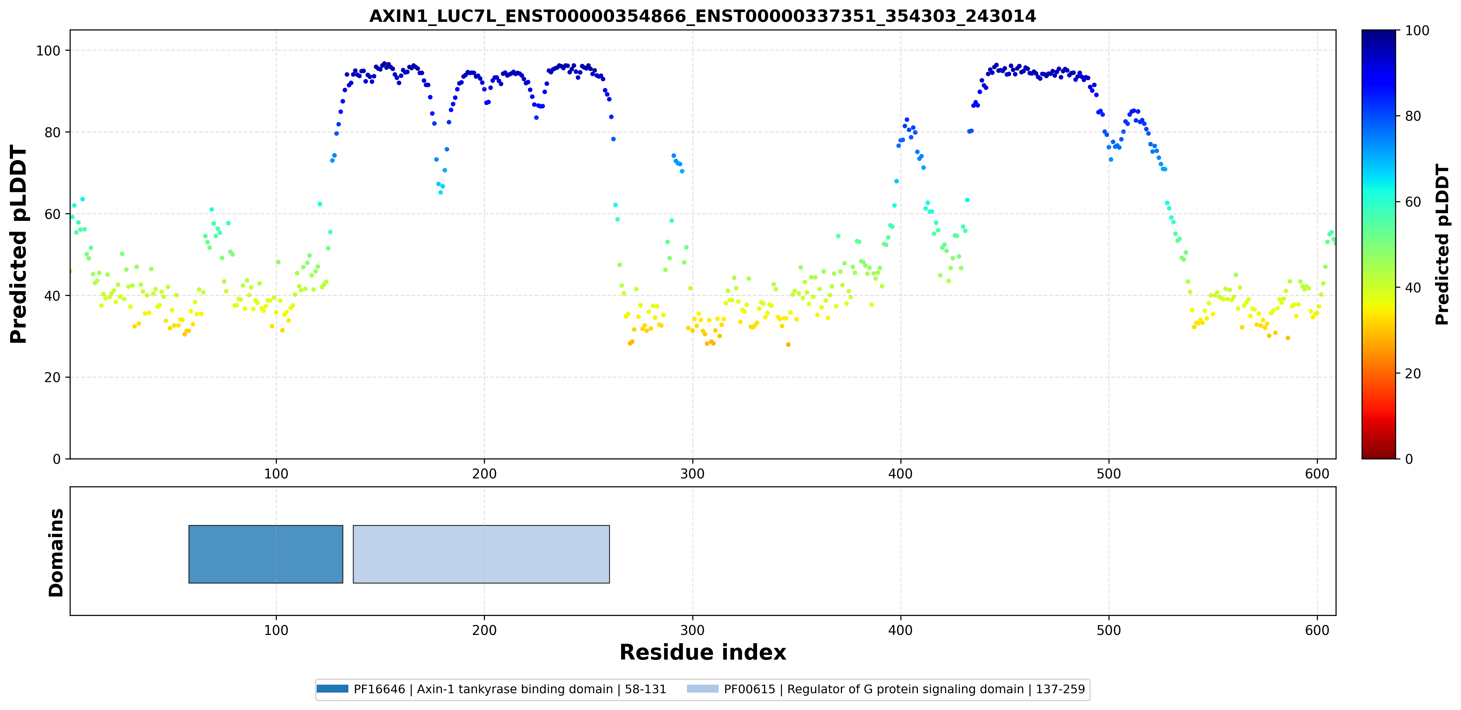Click the dark blue Axin-1 tankyrase domain bar

click(265, 554)
